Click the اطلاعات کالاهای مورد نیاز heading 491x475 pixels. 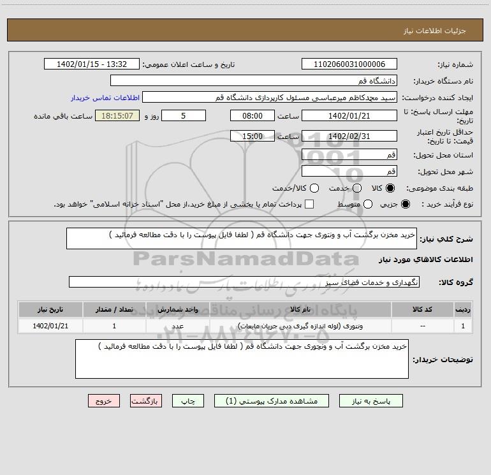coord(426,259)
